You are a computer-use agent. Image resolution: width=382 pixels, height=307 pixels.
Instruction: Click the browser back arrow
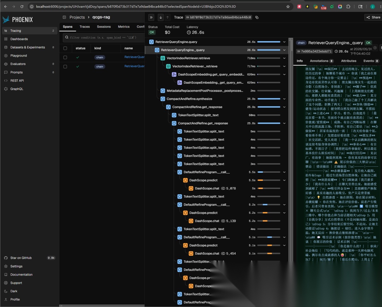point(6,7)
